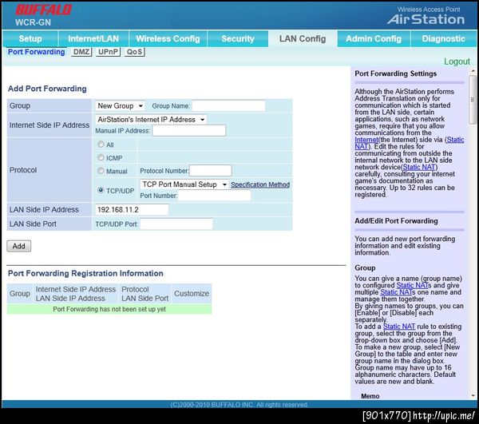479x424 pixels.
Task: Click the Protocol Number input field
Action: 211,170
